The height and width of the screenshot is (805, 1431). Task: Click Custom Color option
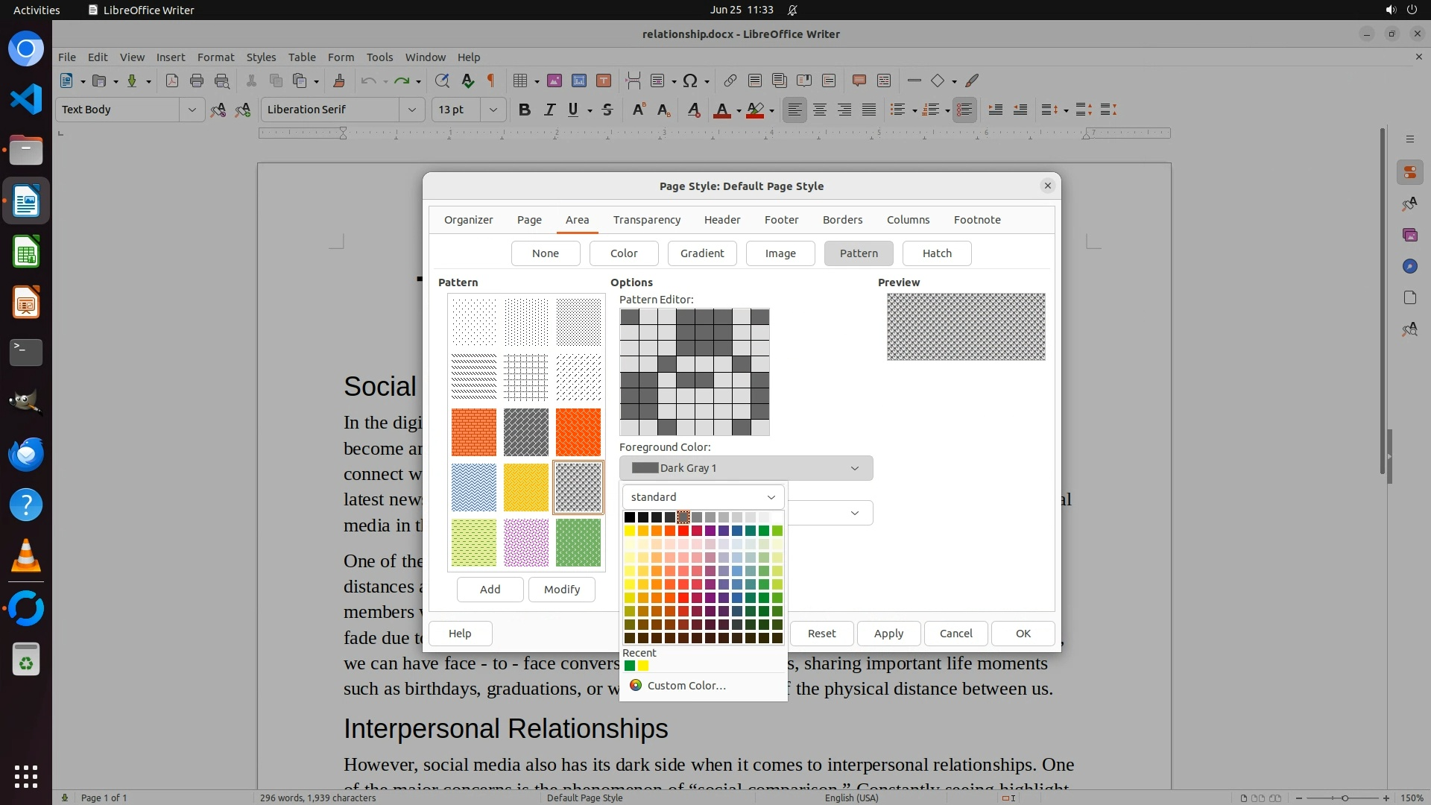tap(686, 686)
